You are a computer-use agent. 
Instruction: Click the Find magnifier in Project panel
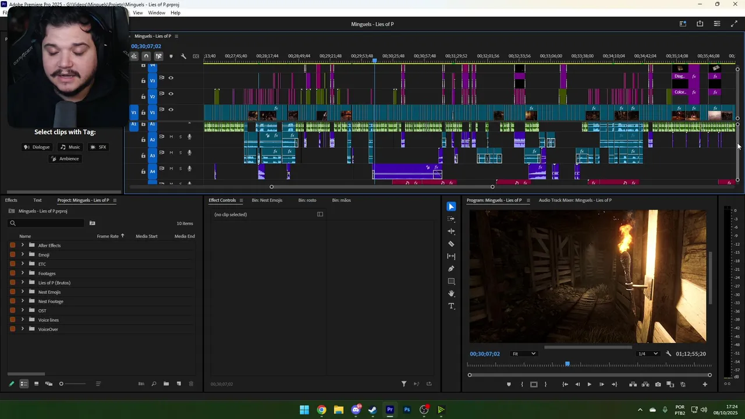tap(154, 384)
